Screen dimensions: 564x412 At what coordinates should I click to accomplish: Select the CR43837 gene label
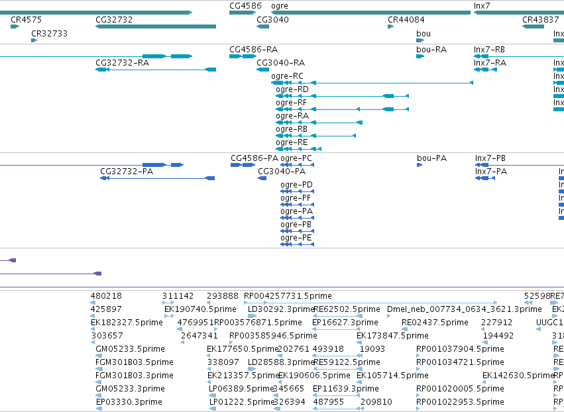pos(540,19)
